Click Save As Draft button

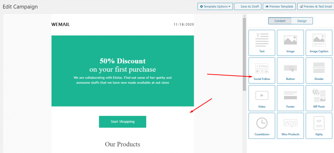tap(247, 6)
